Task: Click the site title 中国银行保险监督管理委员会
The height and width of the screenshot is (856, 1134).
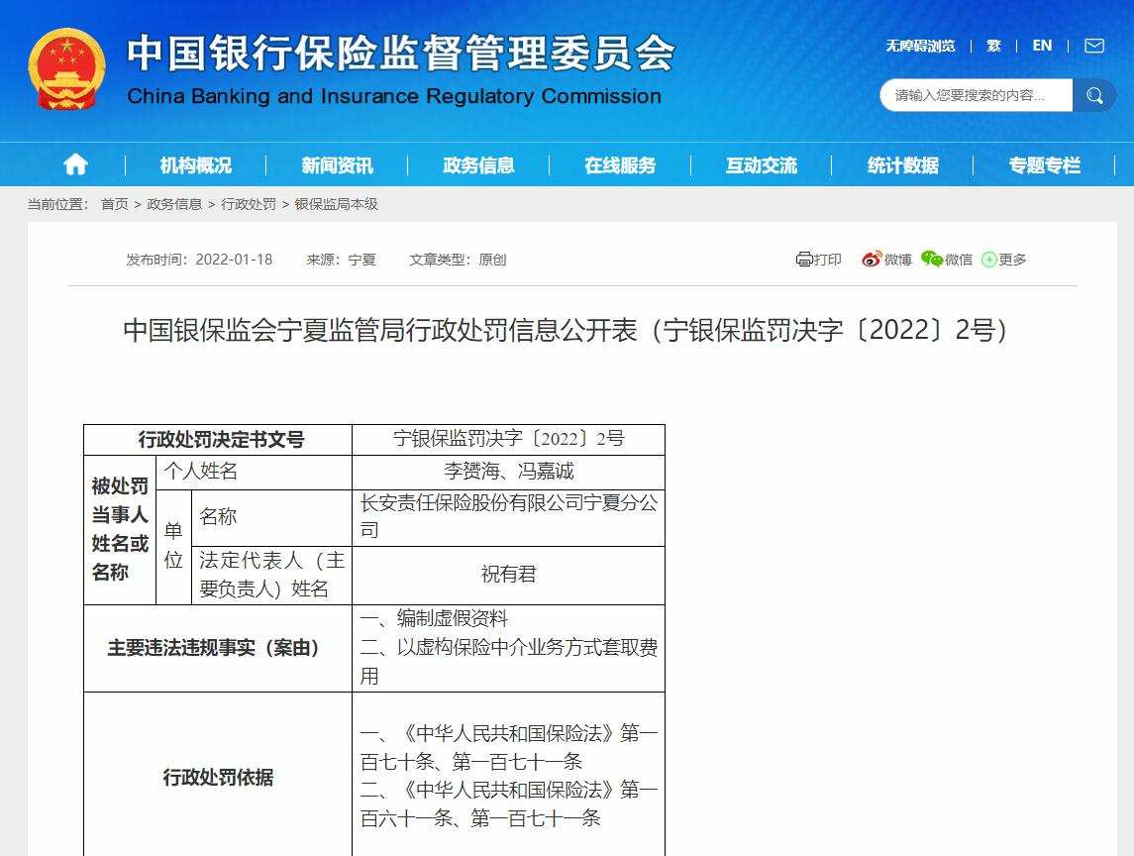Action: [401, 53]
